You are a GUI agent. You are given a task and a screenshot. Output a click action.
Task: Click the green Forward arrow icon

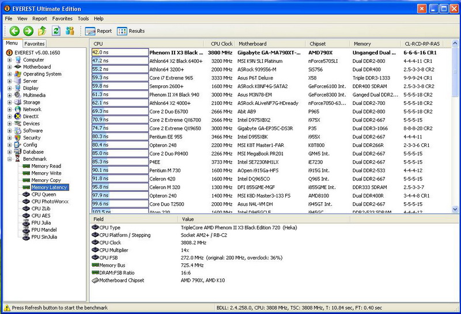tap(28, 31)
